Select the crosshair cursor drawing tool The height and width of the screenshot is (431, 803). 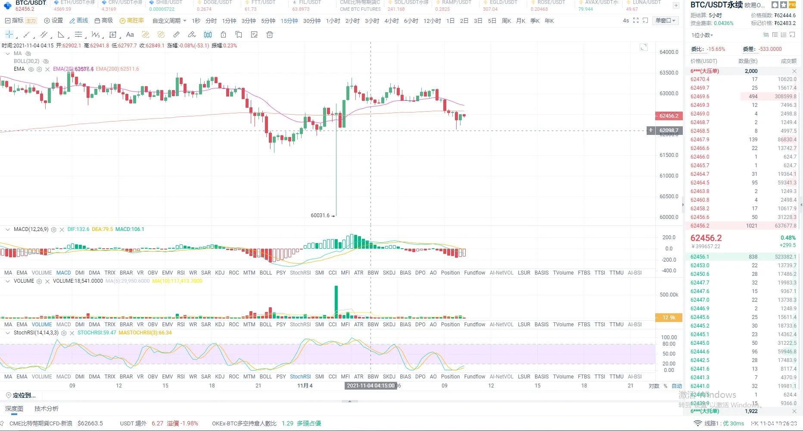pyautogui.click(x=9, y=34)
